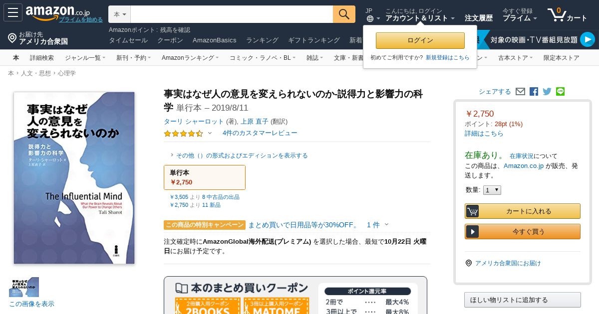Share this book via email icon
This screenshot has width=599, height=314.
coord(520,91)
